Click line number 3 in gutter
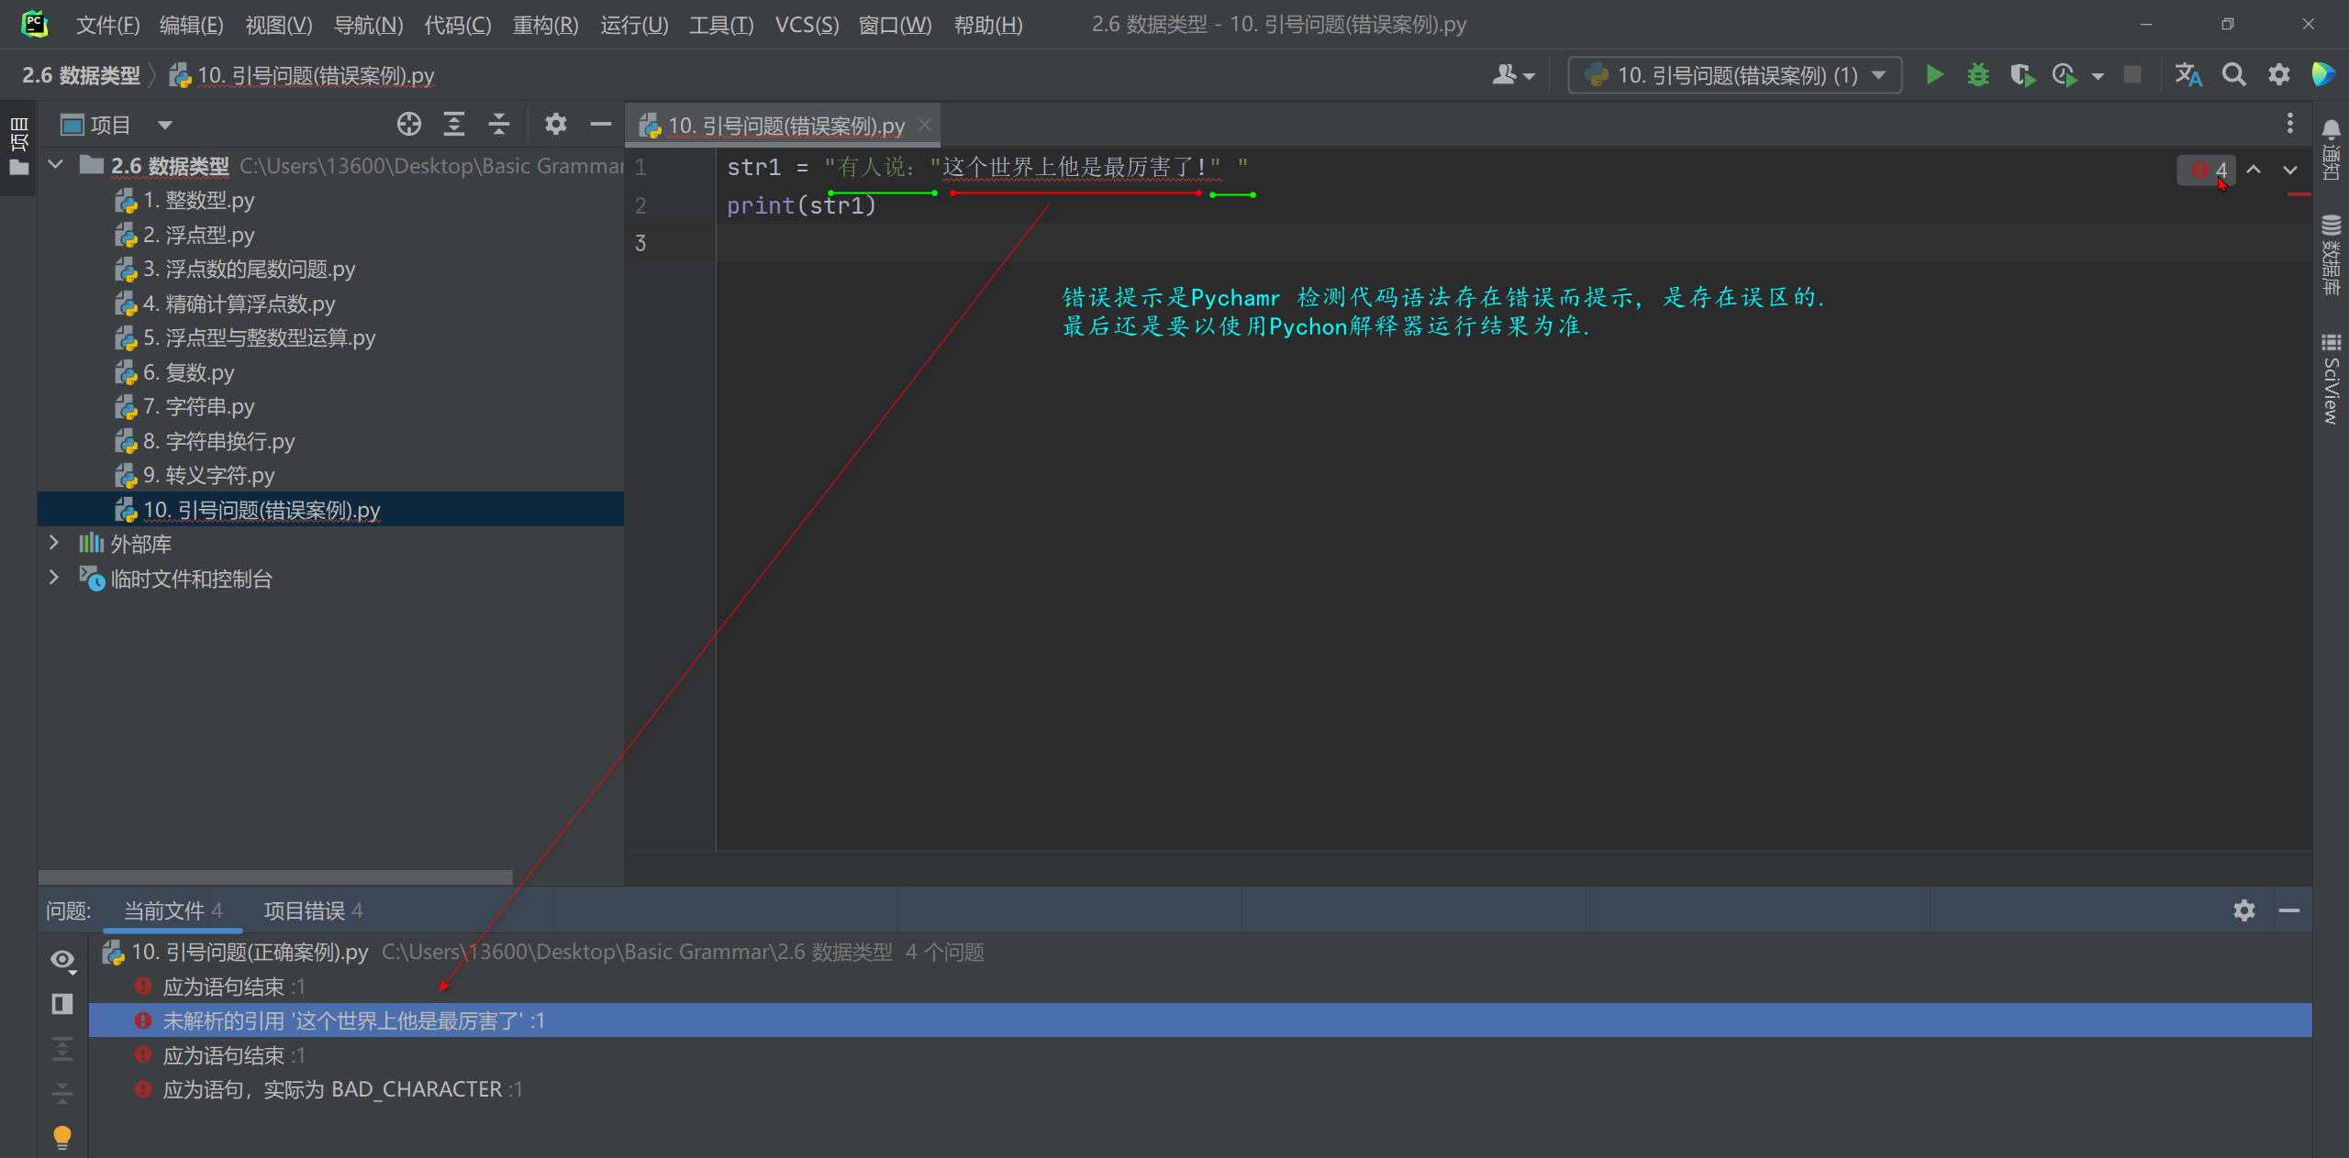Image resolution: width=2349 pixels, height=1158 pixels. pyautogui.click(x=640, y=243)
